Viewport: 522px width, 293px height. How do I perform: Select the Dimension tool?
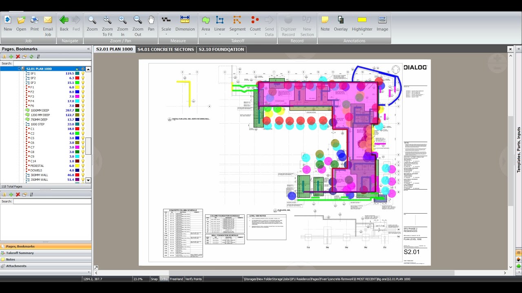tap(185, 24)
